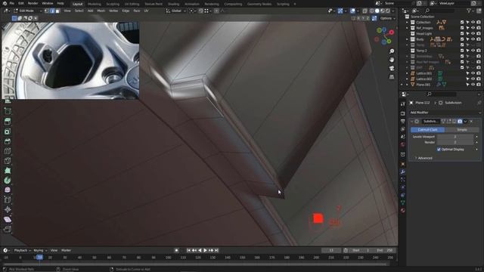Switch to the Modeling workspace tab

(x=94, y=4)
